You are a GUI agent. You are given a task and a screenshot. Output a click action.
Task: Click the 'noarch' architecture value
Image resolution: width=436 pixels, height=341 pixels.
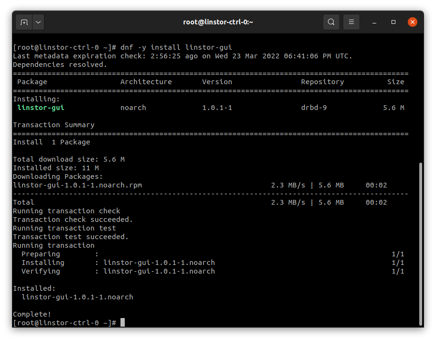click(x=133, y=108)
